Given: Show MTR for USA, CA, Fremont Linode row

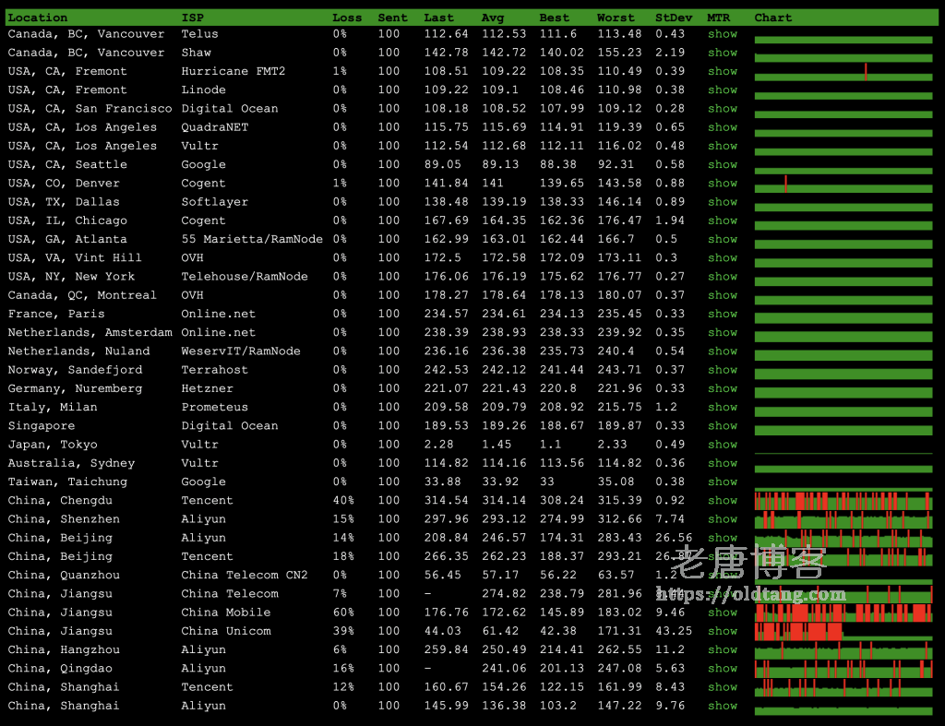Looking at the screenshot, I should (723, 89).
